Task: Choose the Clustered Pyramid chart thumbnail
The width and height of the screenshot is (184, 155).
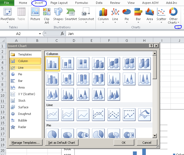Action: tap(68, 94)
